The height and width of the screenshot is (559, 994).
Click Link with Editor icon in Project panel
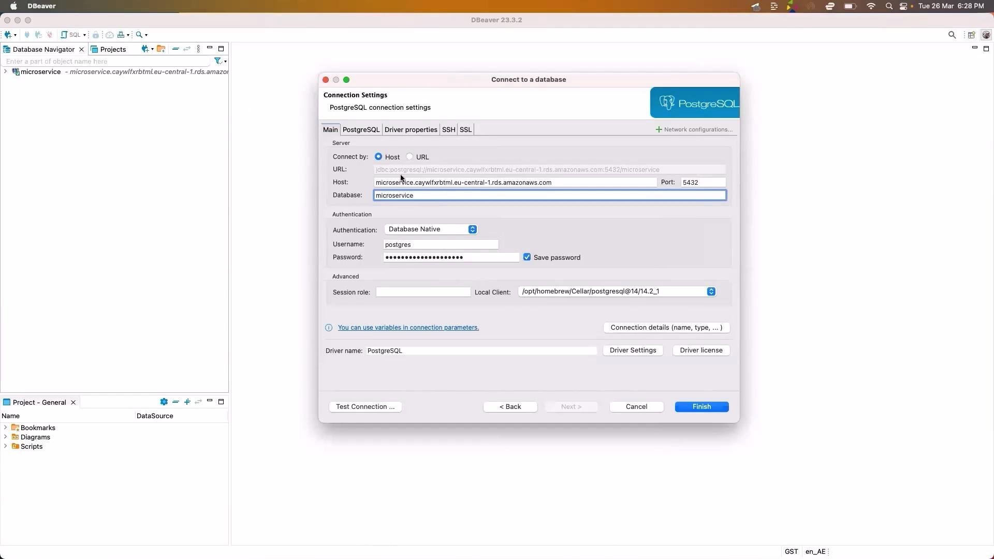(x=198, y=402)
